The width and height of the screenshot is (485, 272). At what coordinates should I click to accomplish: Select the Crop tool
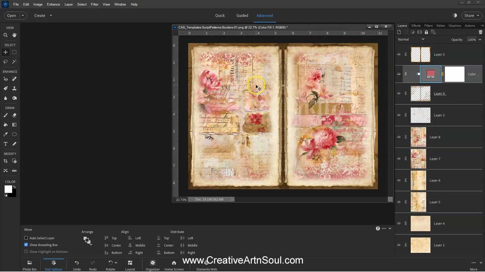point(6,161)
